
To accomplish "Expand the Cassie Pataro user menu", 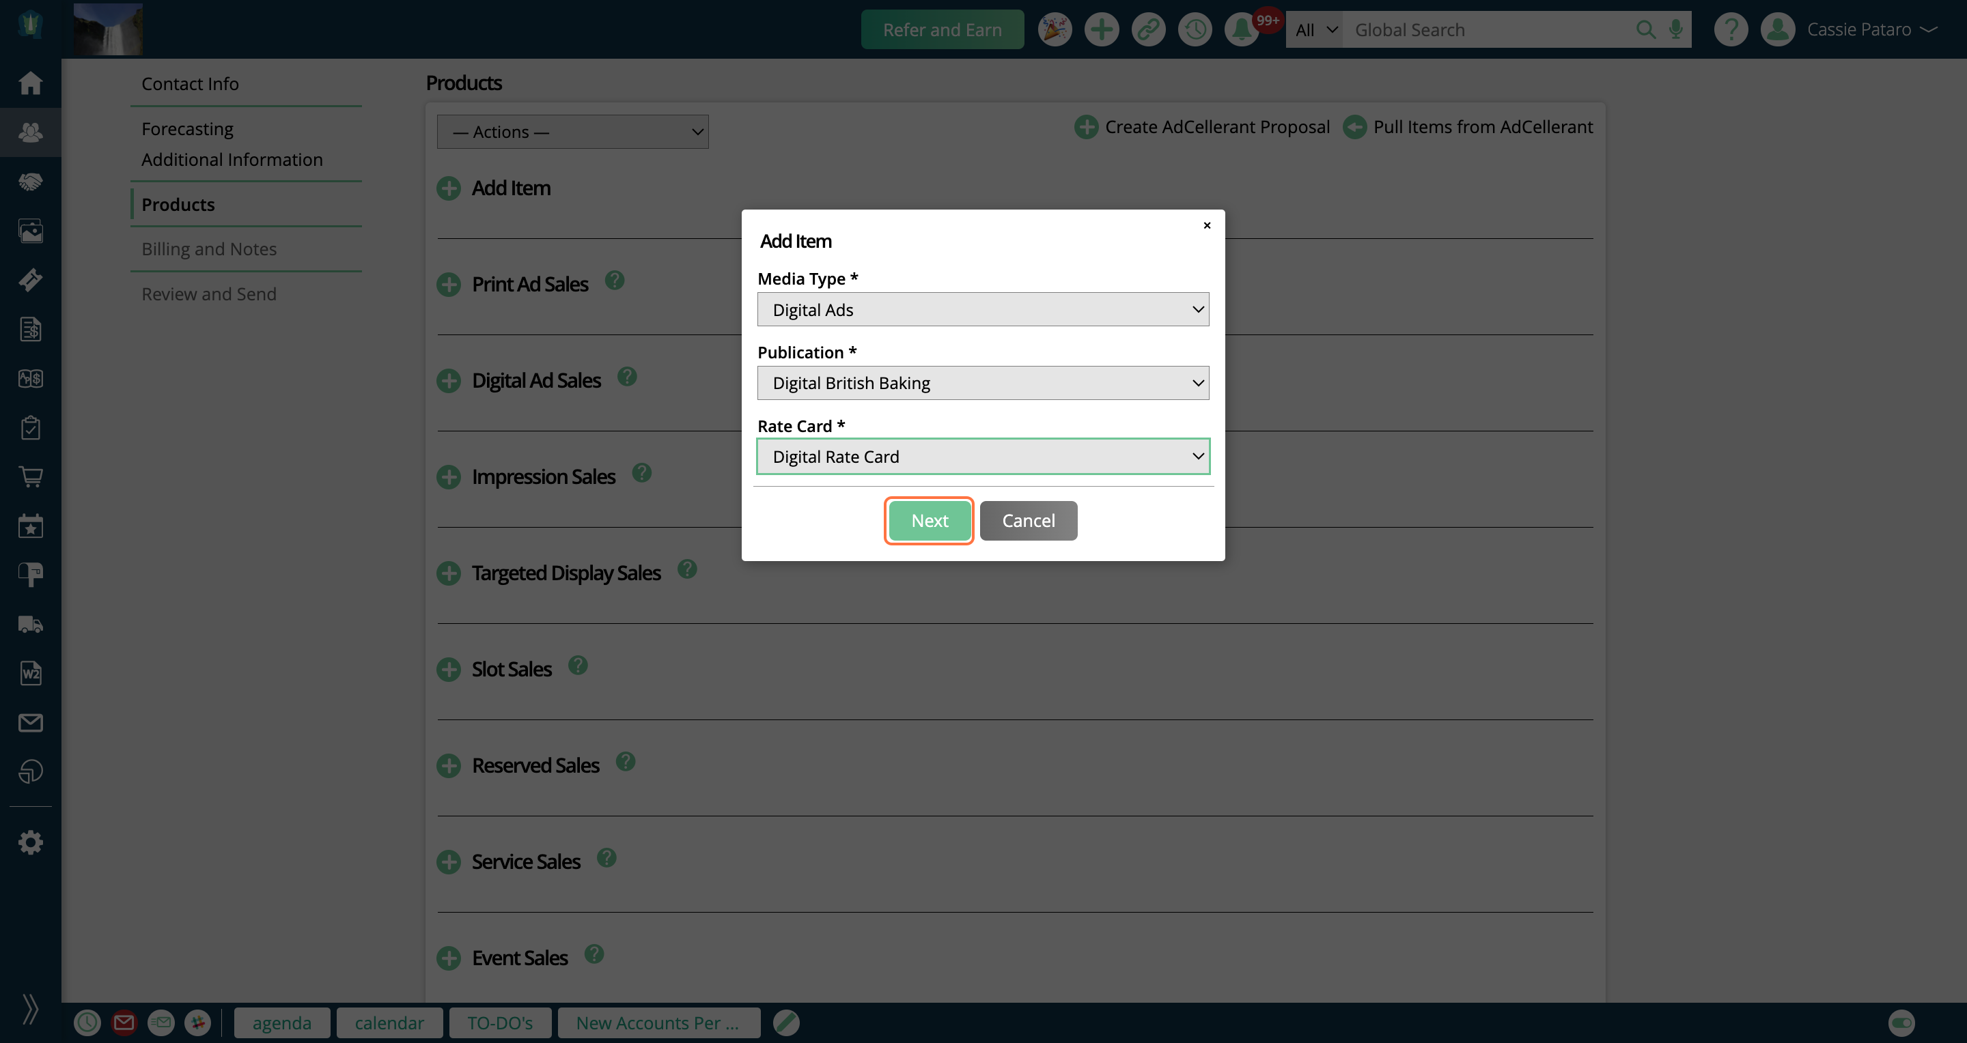I will tap(1871, 30).
